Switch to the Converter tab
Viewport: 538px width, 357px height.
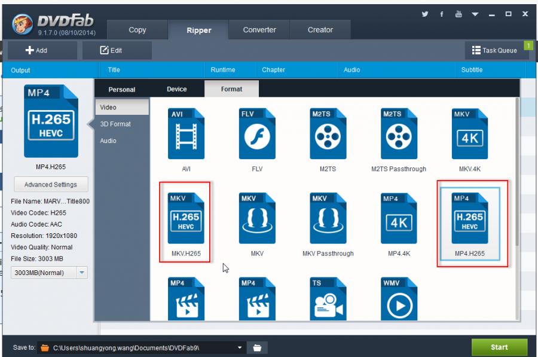(x=259, y=30)
